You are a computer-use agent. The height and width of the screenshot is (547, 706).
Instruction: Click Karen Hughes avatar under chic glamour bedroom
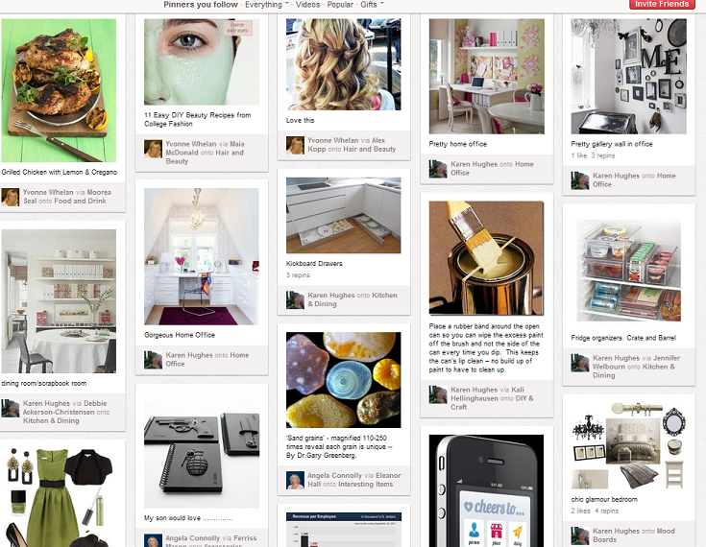pos(580,535)
